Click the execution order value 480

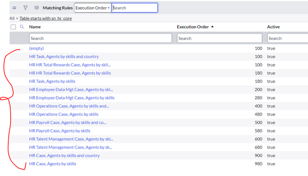point(258,114)
